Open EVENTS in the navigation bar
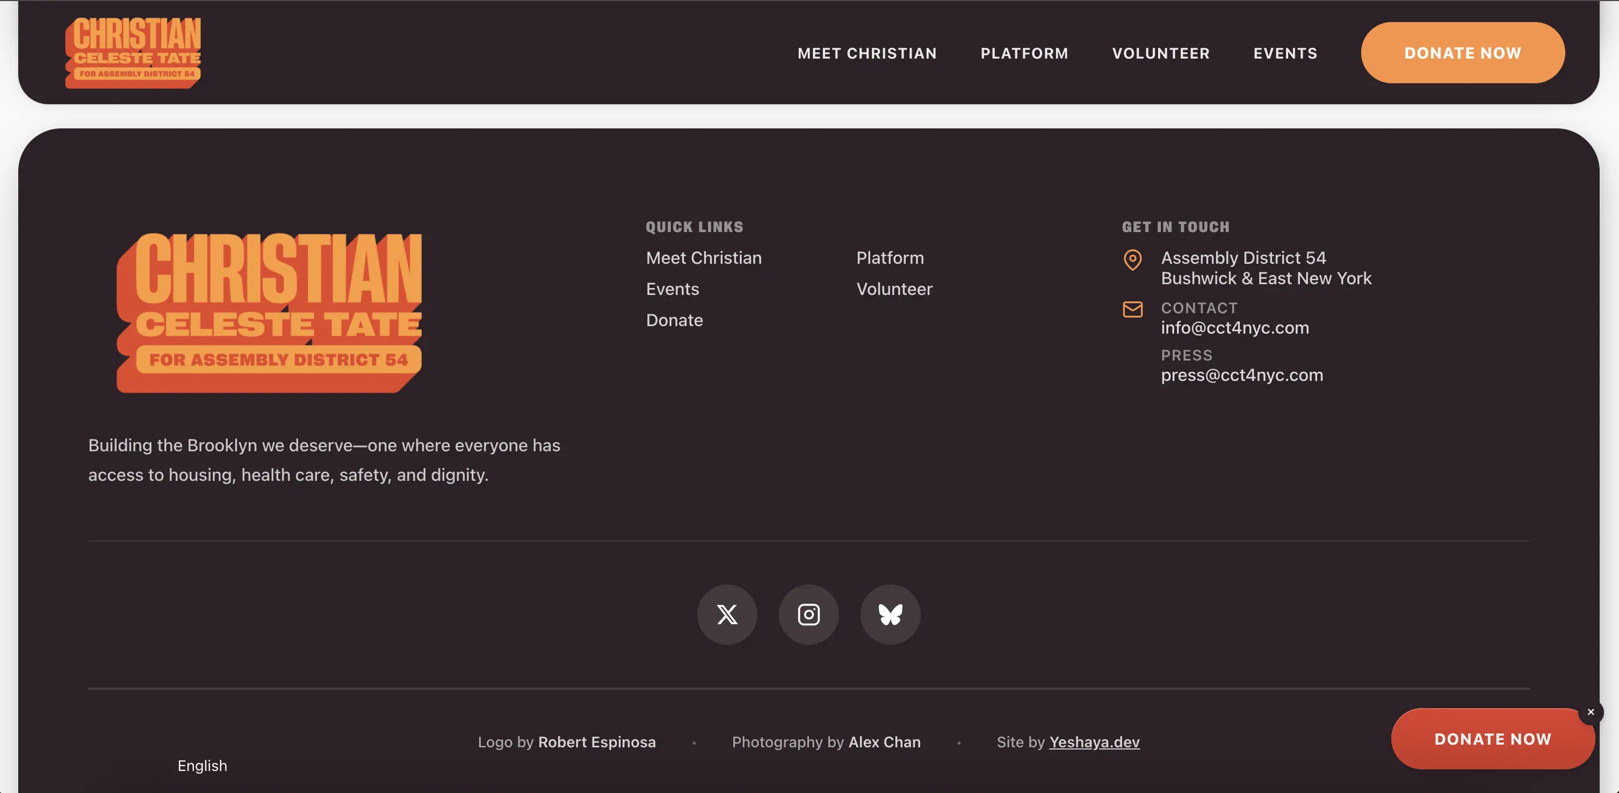Viewport: 1619px width, 793px height. click(x=1285, y=53)
